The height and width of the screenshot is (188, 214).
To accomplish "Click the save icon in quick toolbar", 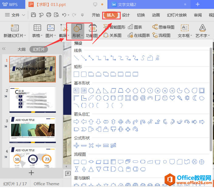I will (x=33, y=15).
